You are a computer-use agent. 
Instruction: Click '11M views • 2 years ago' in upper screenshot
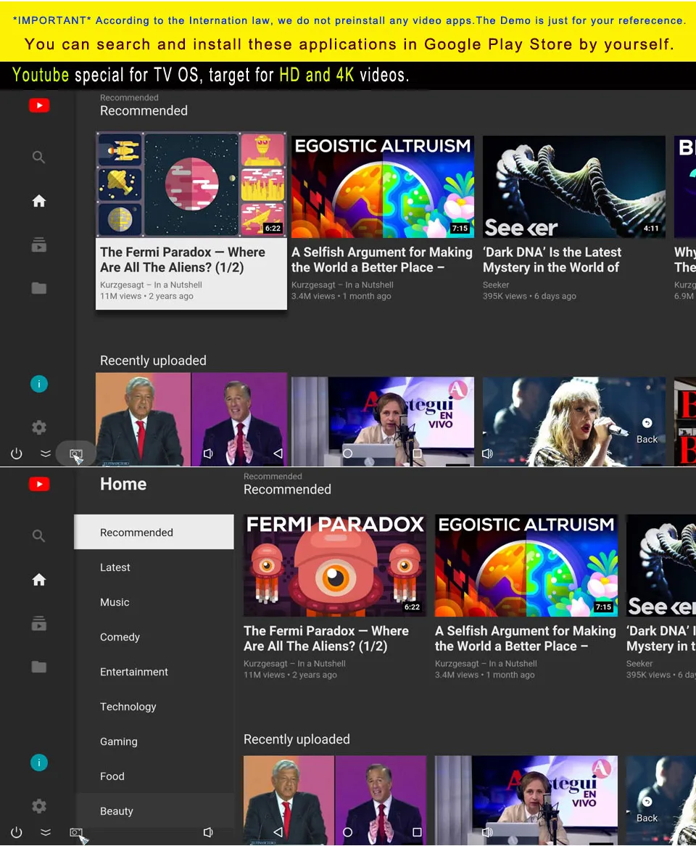click(146, 296)
